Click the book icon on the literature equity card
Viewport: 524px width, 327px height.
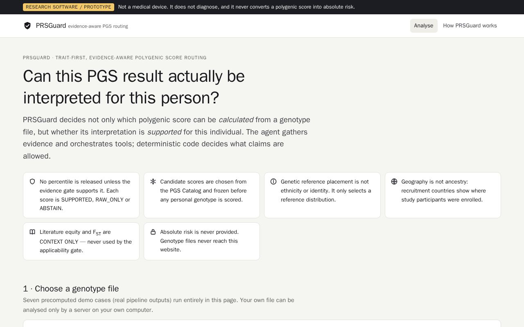point(32,232)
